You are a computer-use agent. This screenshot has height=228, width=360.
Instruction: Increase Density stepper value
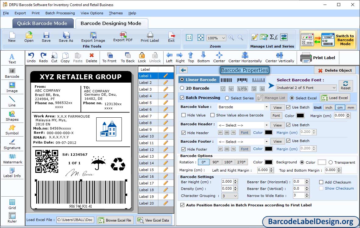[235, 187]
